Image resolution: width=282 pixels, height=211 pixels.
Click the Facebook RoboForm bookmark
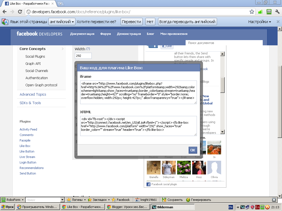(x=121, y=200)
